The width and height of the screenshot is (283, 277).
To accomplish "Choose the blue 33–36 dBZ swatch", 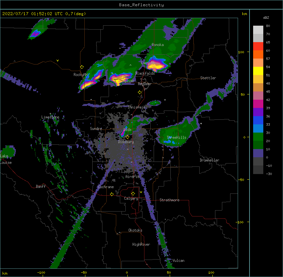I will coord(258,120).
